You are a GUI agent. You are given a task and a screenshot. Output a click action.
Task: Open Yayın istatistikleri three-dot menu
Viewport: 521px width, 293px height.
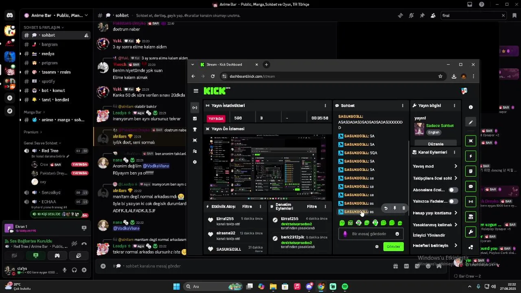(x=325, y=105)
